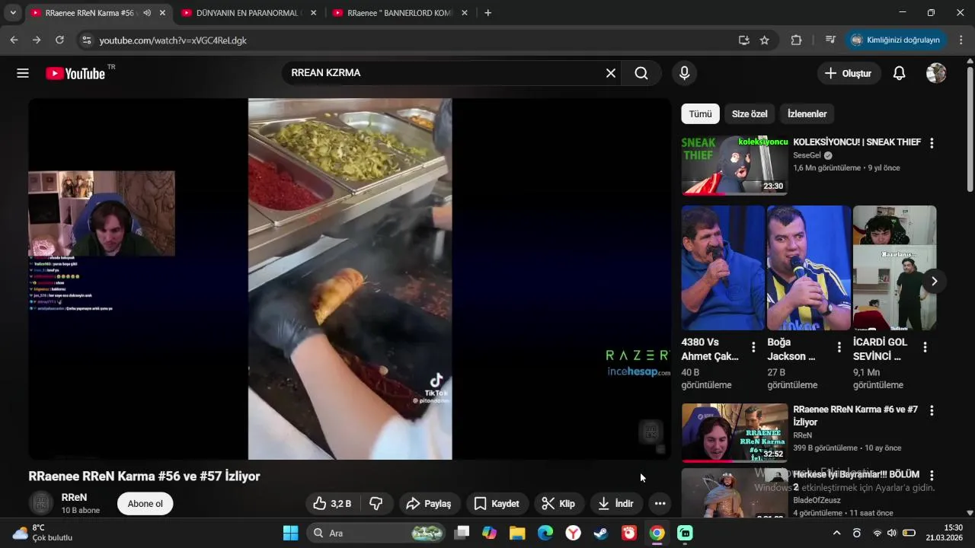Open the Boğa Jackson short
Image resolution: width=975 pixels, height=548 pixels.
(809, 267)
